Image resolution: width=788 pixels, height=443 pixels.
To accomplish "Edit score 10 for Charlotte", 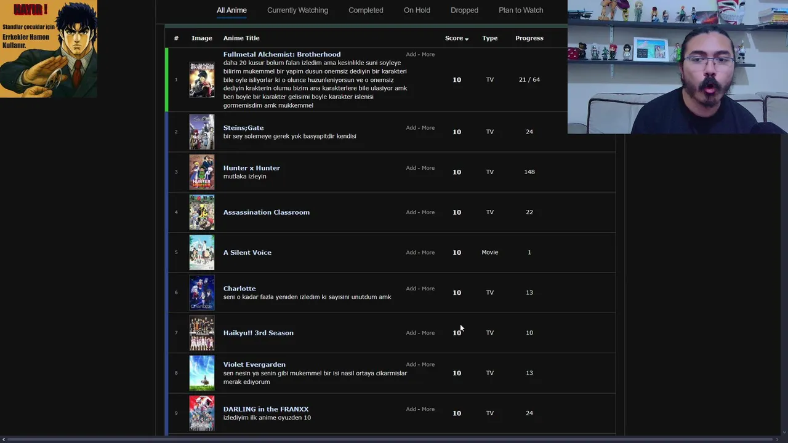I will [457, 292].
